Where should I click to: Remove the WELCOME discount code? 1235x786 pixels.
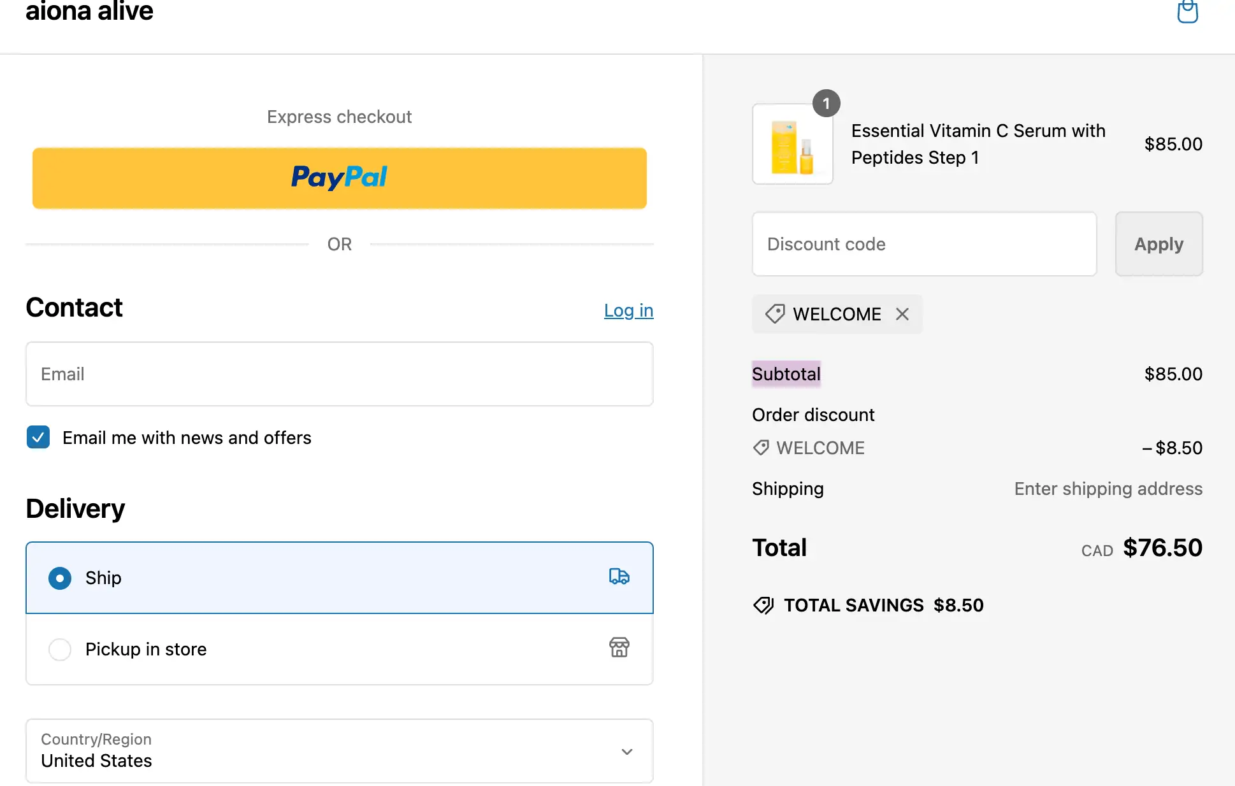tap(902, 314)
